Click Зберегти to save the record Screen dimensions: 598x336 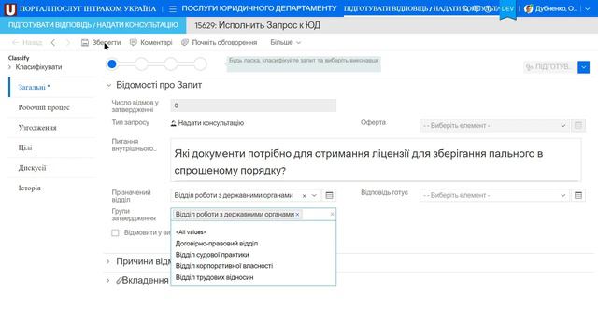click(x=101, y=42)
